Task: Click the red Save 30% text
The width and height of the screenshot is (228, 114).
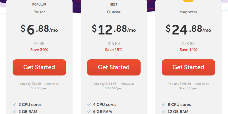Action: 39,50
